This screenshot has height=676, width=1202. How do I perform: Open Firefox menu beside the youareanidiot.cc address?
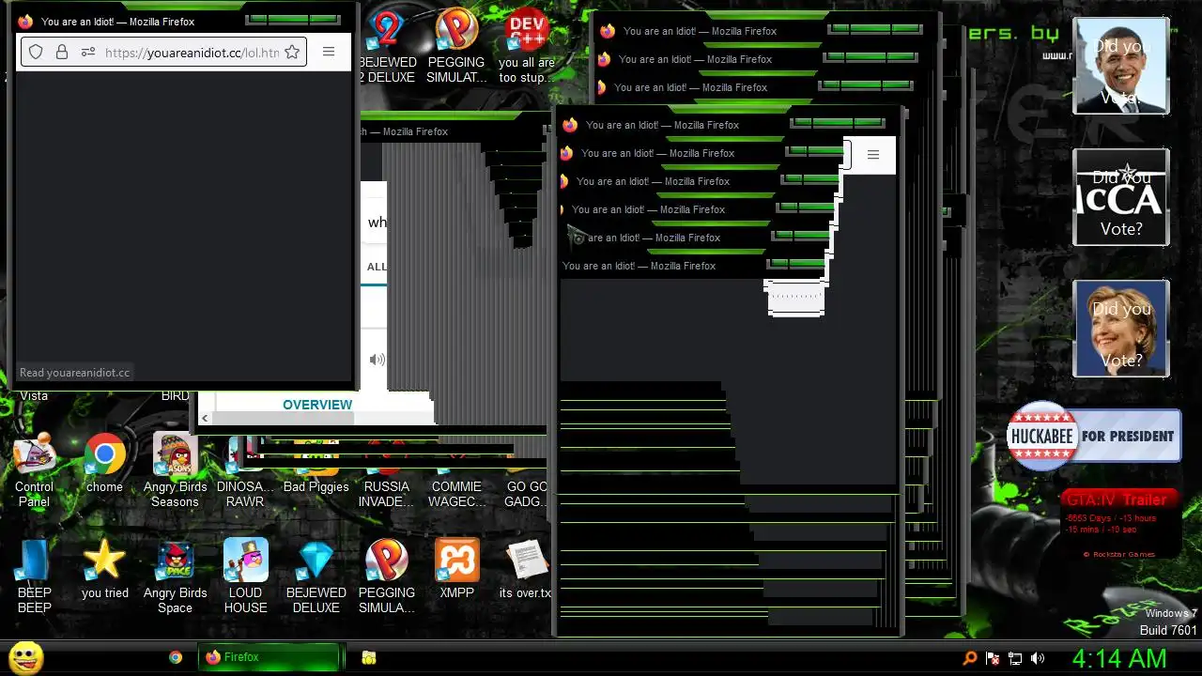point(329,52)
